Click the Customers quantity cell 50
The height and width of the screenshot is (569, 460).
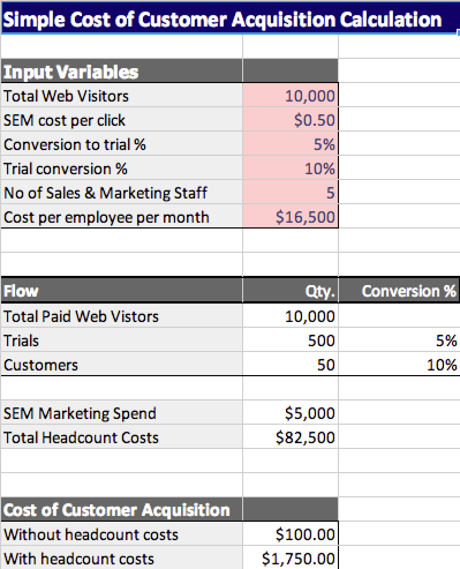point(290,365)
